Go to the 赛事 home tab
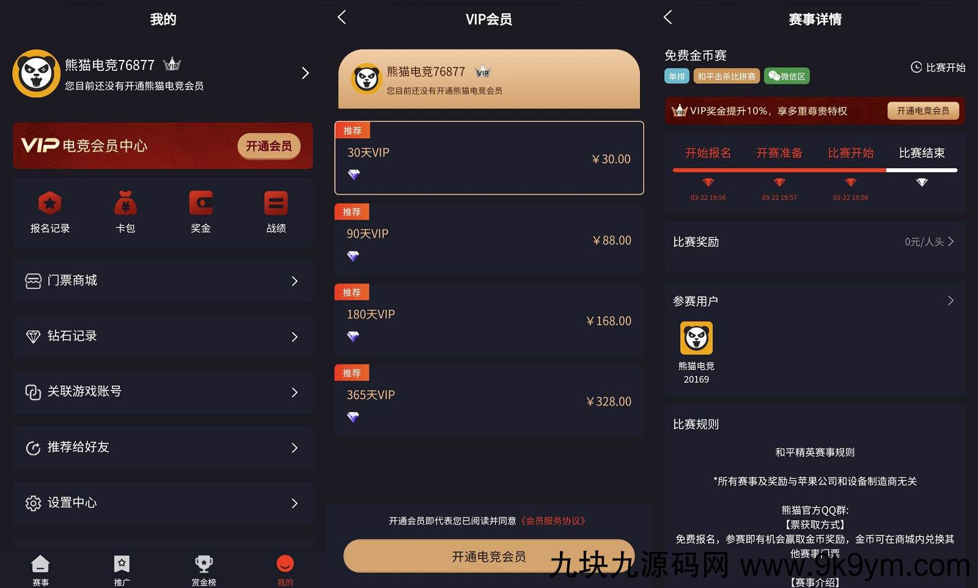Viewport: 978px width, 588px height. (40, 570)
